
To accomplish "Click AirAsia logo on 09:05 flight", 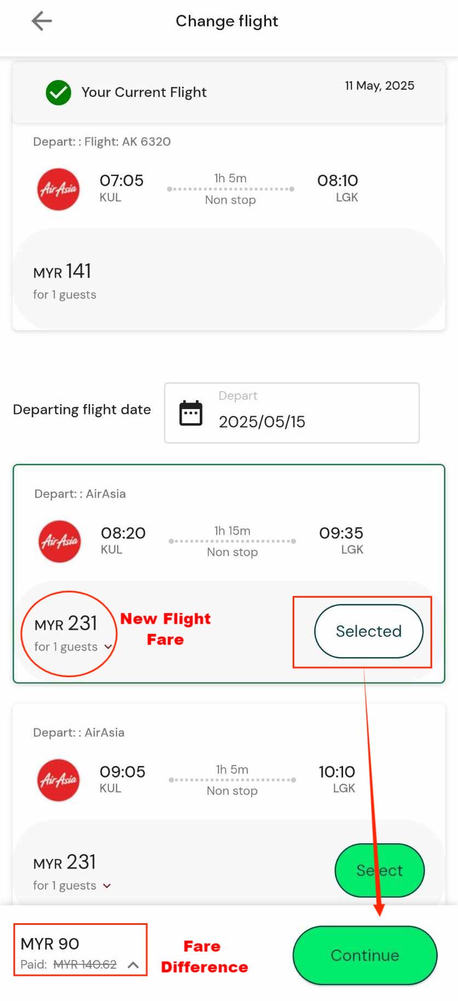I will click(x=59, y=780).
